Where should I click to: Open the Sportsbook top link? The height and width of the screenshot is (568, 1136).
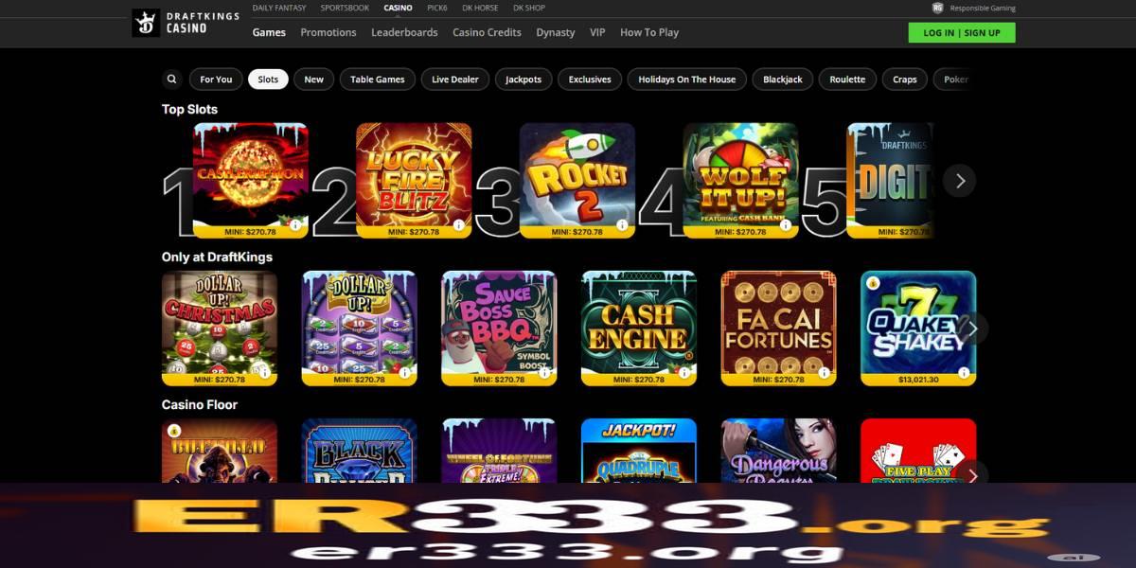(345, 8)
